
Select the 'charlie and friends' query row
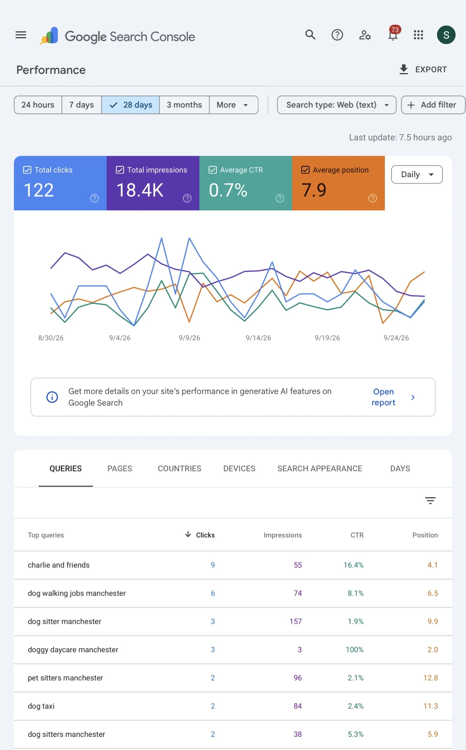point(233,565)
